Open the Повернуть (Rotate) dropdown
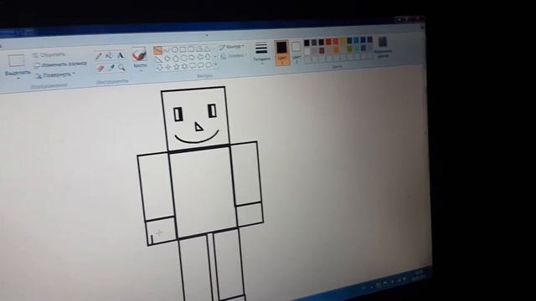The height and width of the screenshot is (301, 536). coord(56,75)
